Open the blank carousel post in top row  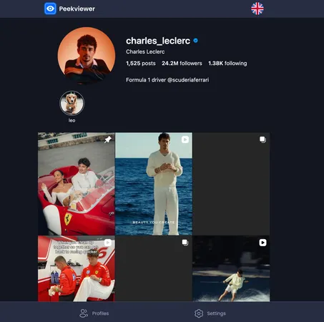tap(231, 184)
